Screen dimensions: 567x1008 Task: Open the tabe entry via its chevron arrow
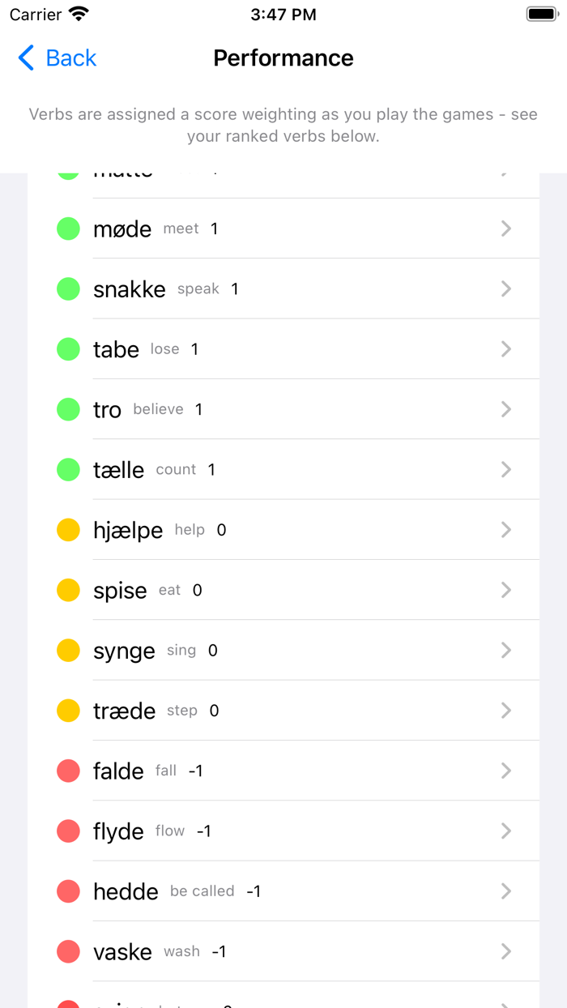(x=505, y=348)
